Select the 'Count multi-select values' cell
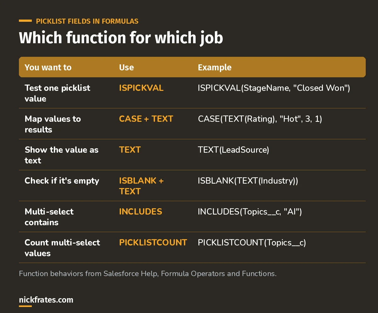The height and width of the screenshot is (313, 378). 62,248
